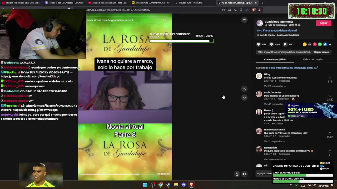Image resolution: width=337 pixels, height=189 pixels.
Task: Open Steam from the taskbar
Action: pos(168,185)
